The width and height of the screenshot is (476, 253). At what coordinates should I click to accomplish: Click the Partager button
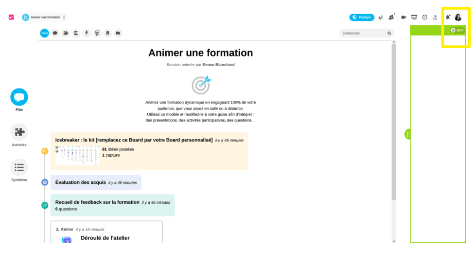coord(361,18)
